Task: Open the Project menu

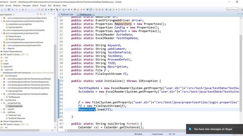Action: coord(43,6)
